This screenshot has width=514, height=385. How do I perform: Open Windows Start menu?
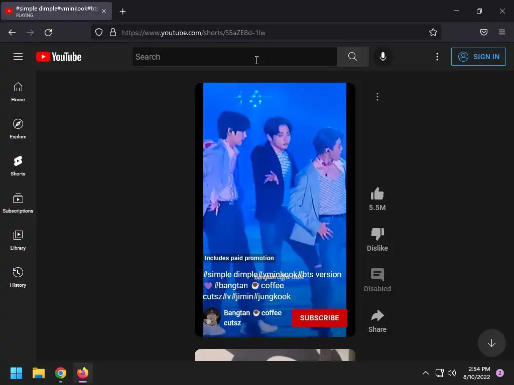[x=16, y=373]
